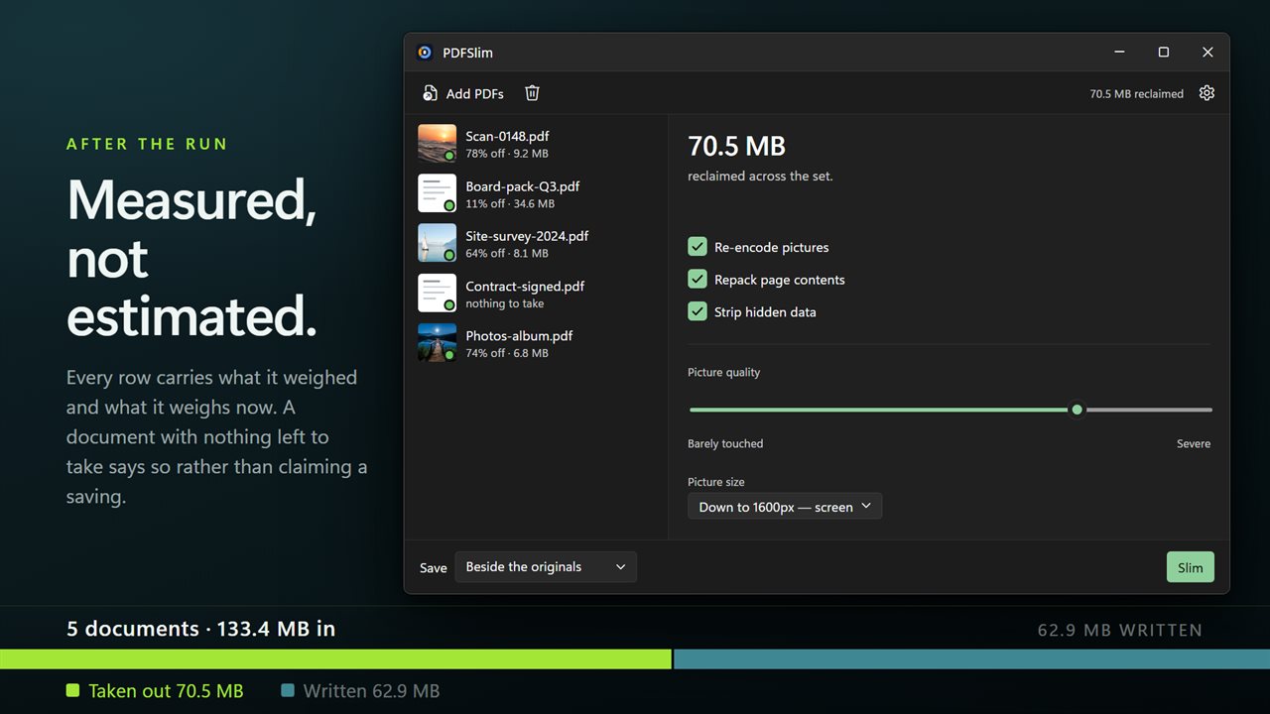Image resolution: width=1270 pixels, height=714 pixels.
Task: Close the PDFSlim window
Action: pyautogui.click(x=1207, y=53)
